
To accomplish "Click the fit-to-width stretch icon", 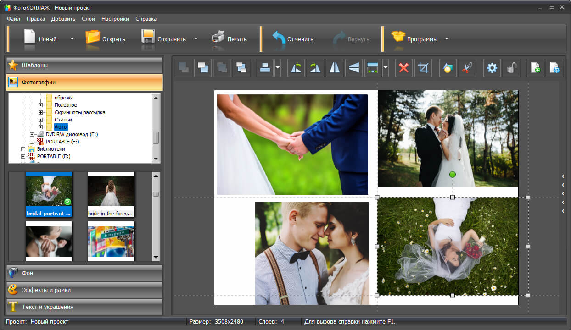I will [373, 68].
